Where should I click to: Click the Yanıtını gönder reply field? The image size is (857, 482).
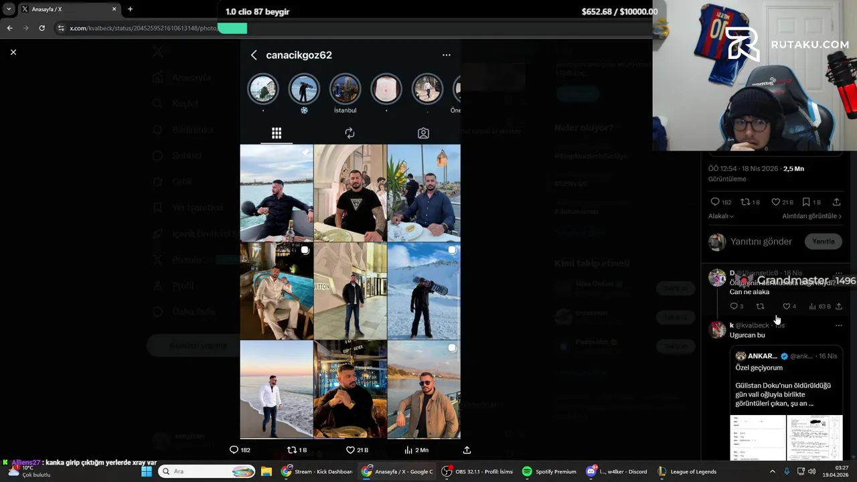pyautogui.click(x=761, y=242)
